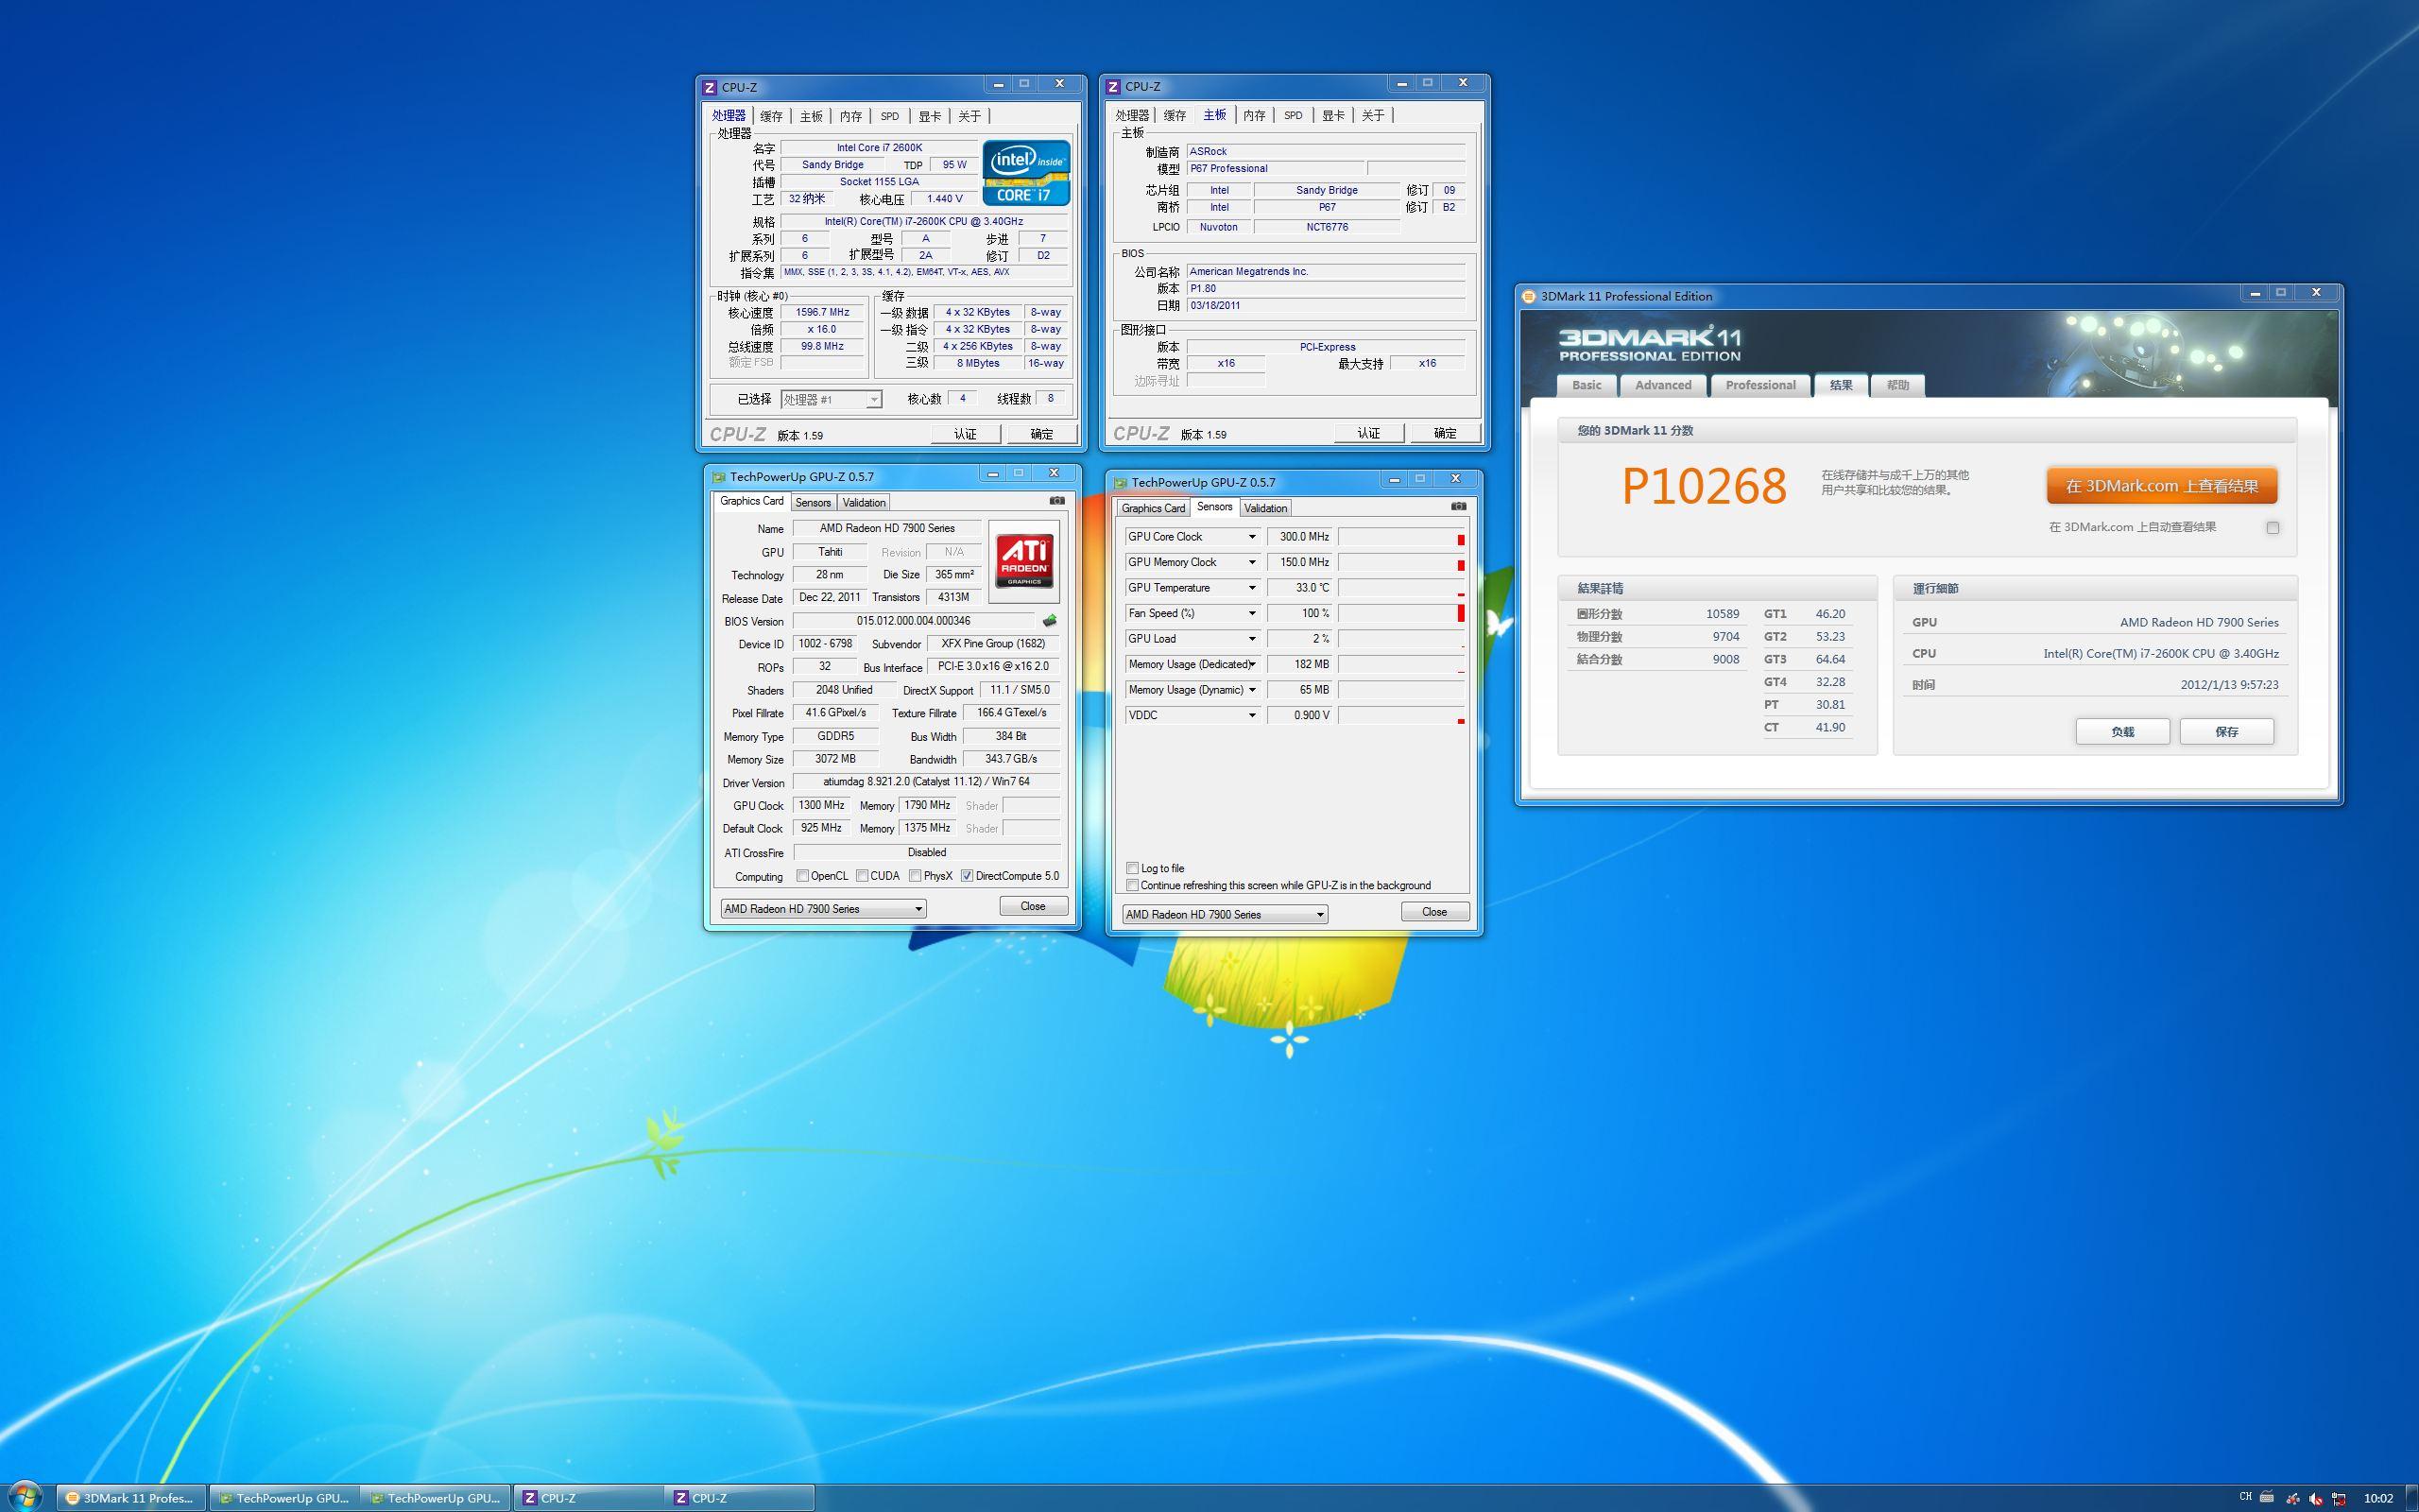This screenshot has height=1512, width=2419.
Task: Open the SPD tab in the right CPU-Z window
Action: [x=1294, y=115]
